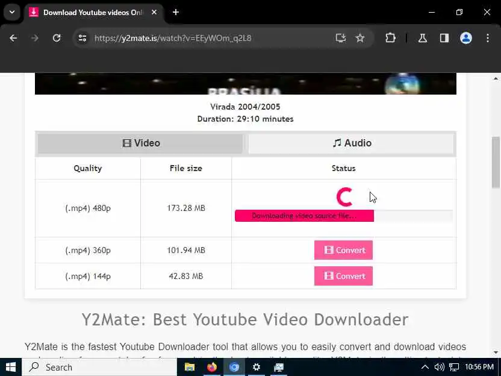Viewport: 501px width, 376px height.
Task: Click the loading spinner in 480p row
Action: point(344,197)
